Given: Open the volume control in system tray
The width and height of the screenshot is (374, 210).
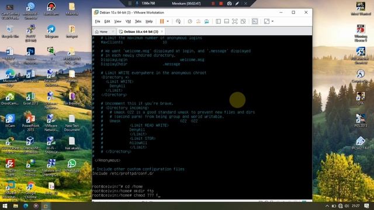Looking at the screenshot, I should pyautogui.click(x=347, y=206).
